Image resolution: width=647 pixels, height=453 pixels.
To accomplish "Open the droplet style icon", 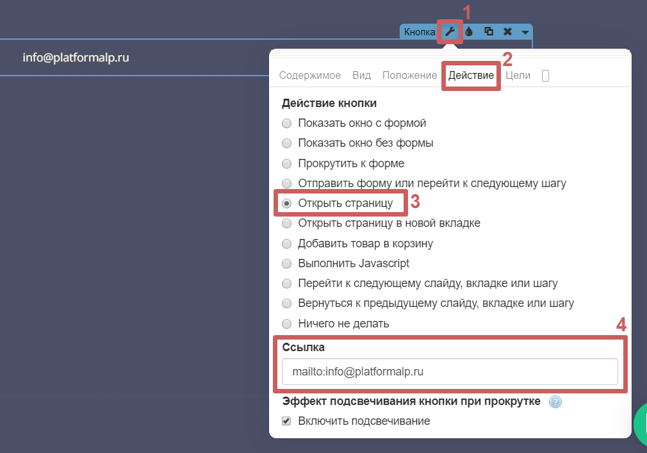I will (x=469, y=31).
